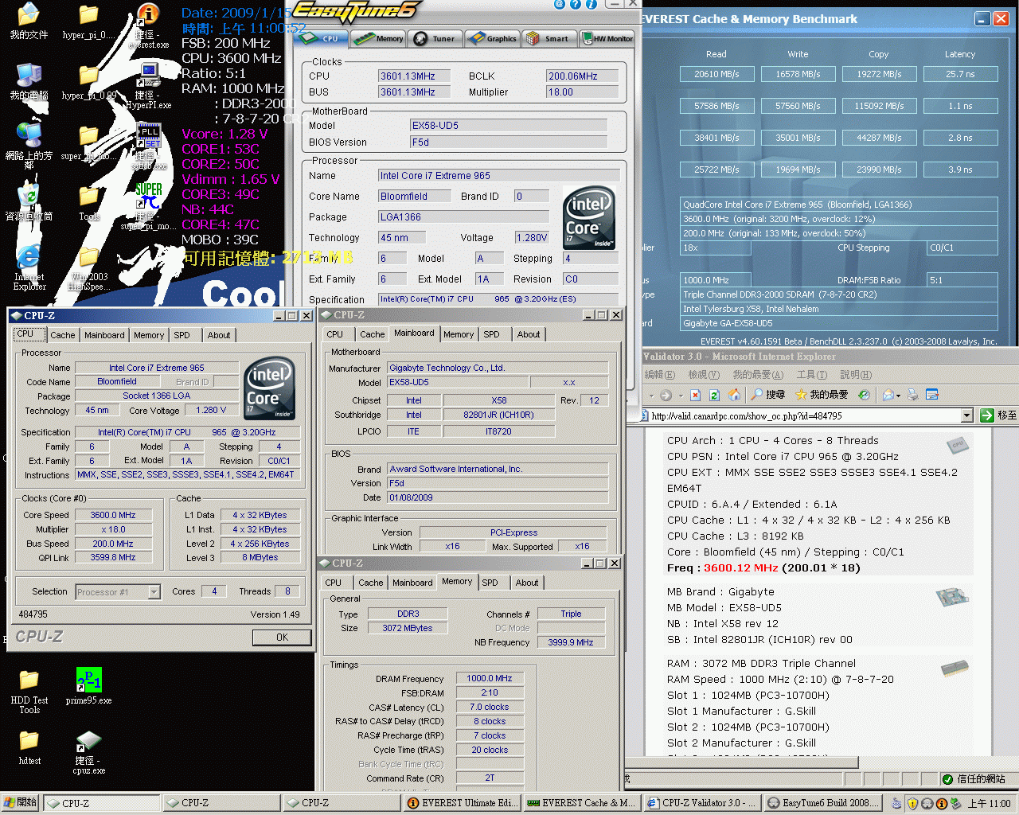Open the CPU tab in the CPU-Z window showing the Memory tab
The height and width of the screenshot is (815, 1019).
(x=334, y=583)
